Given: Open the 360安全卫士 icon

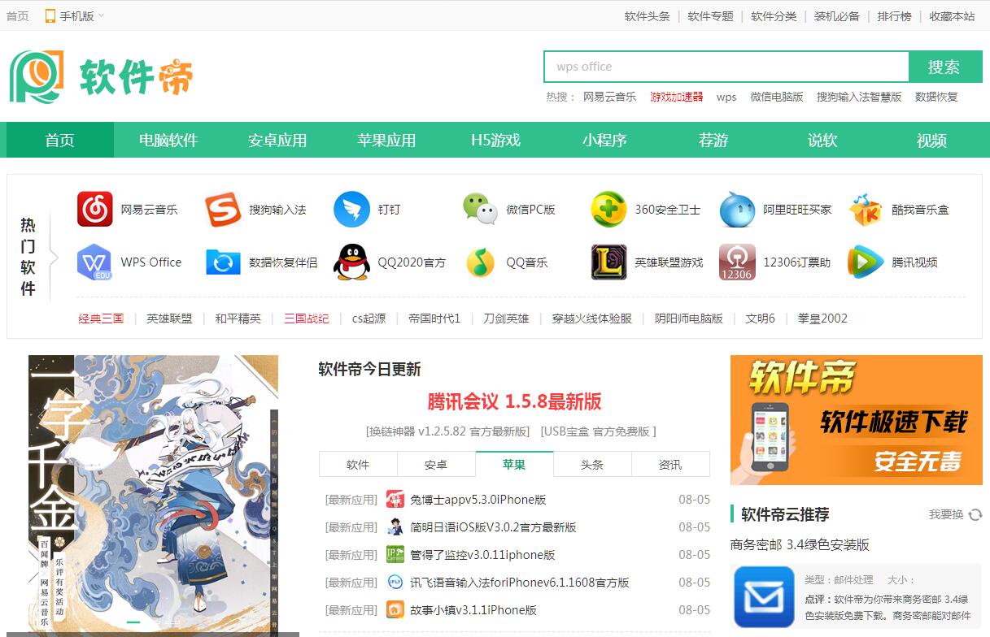Looking at the screenshot, I should click(608, 210).
